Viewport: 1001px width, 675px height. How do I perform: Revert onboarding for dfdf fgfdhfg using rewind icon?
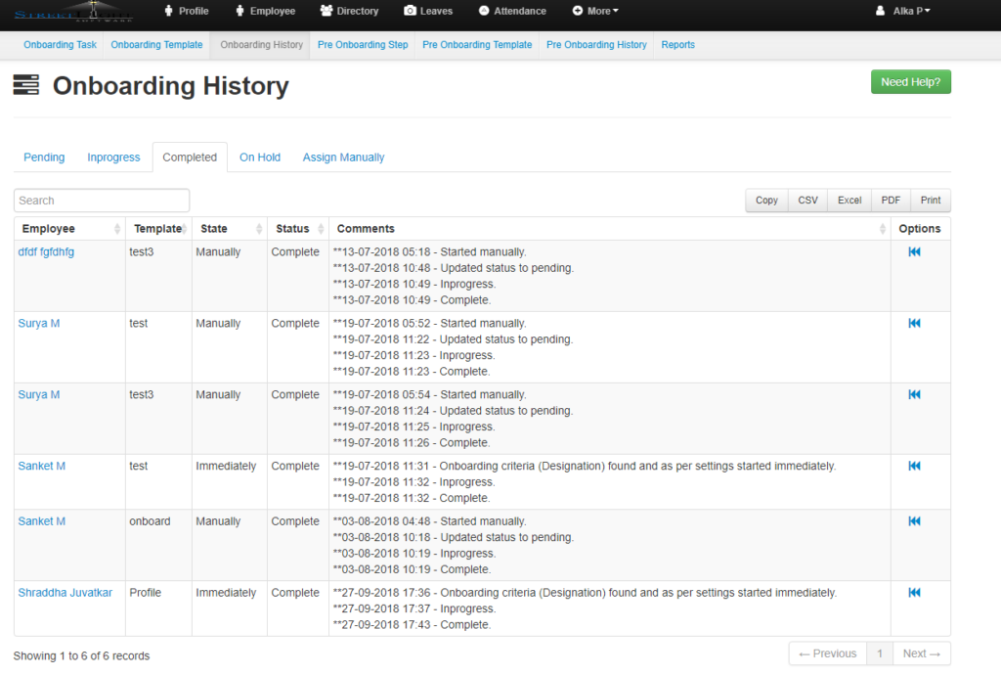point(914,251)
